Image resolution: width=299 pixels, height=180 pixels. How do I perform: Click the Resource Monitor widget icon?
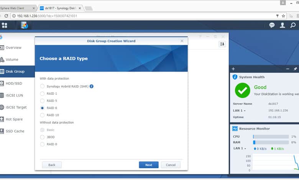pyautogui.click(x=235, y=129)
